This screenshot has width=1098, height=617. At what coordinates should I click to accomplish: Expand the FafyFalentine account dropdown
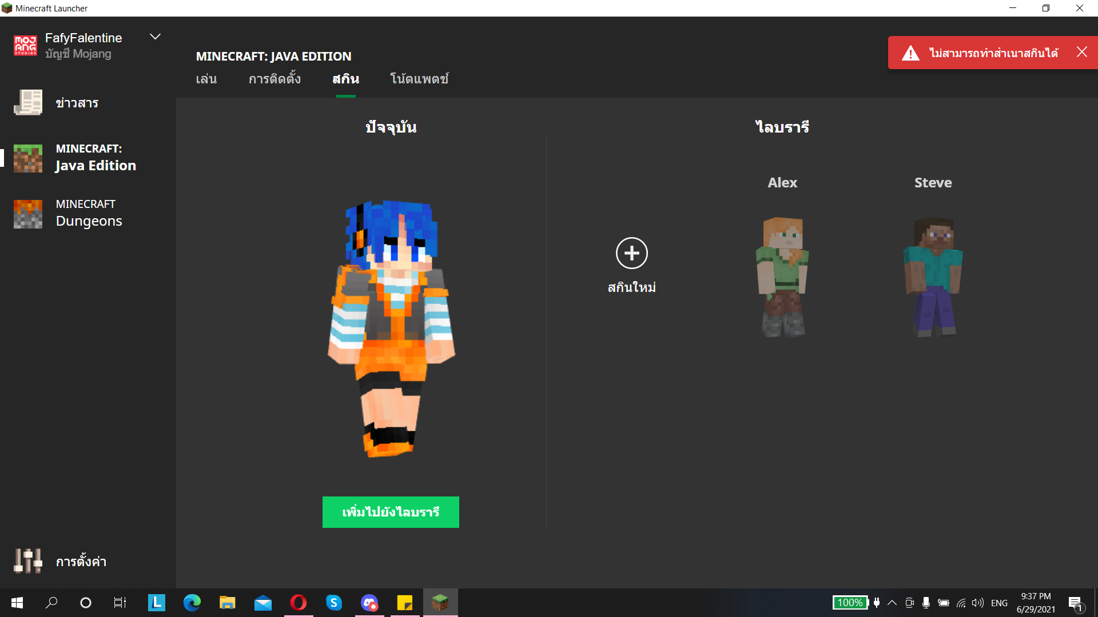tap(155, 37)
